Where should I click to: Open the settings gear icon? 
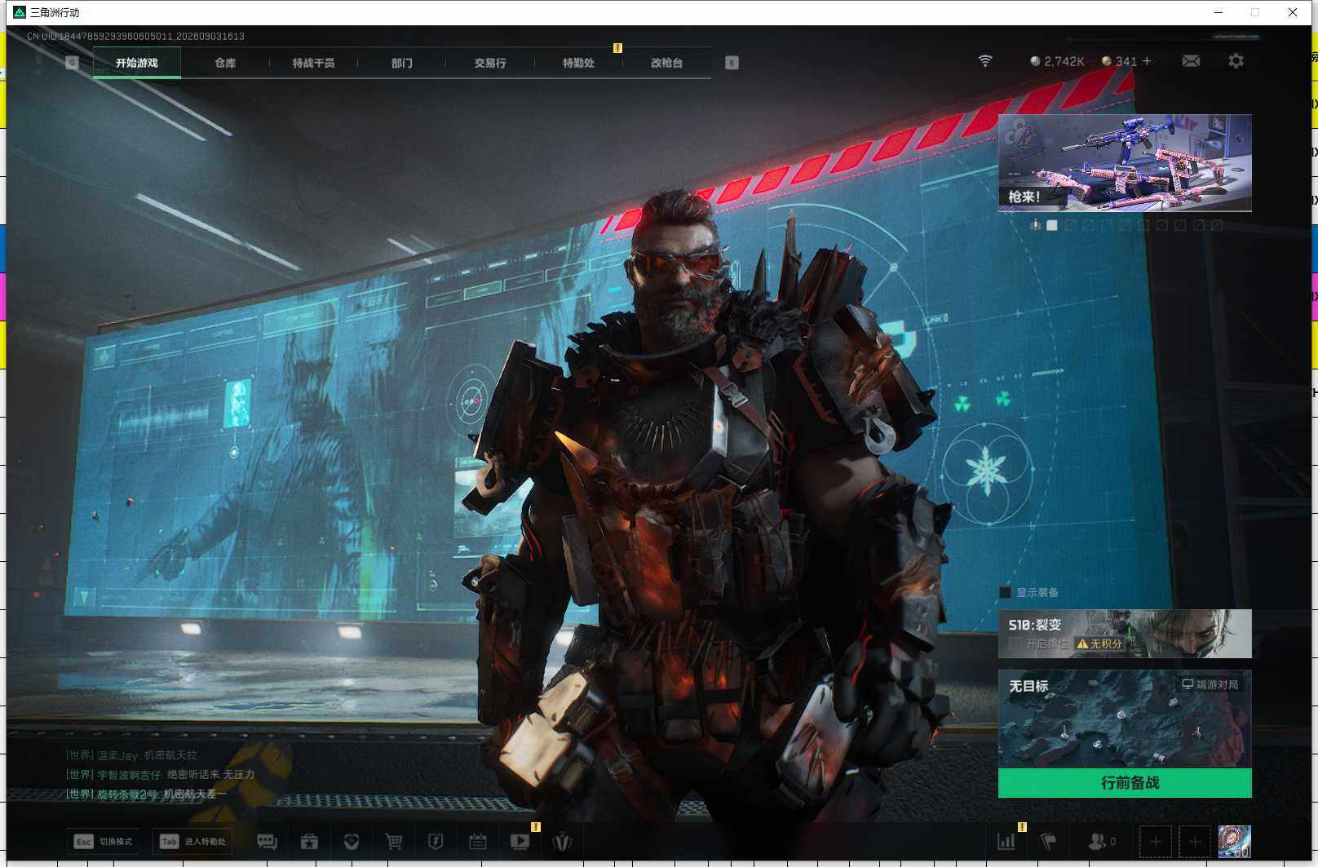pyautogui.click(x=1236, y=61)
